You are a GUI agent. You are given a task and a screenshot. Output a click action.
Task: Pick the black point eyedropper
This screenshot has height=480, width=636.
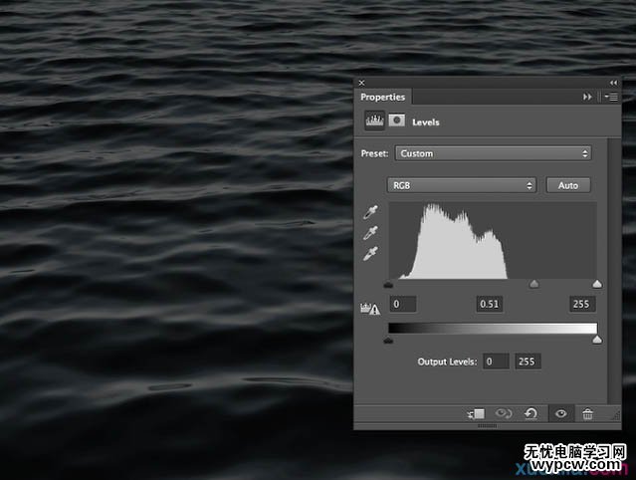point(370,212)
